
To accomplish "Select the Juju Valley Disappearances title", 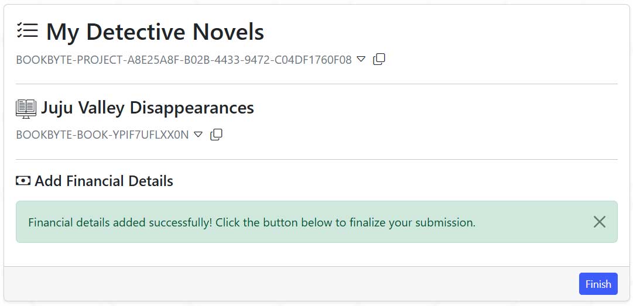I will point(147,108).
